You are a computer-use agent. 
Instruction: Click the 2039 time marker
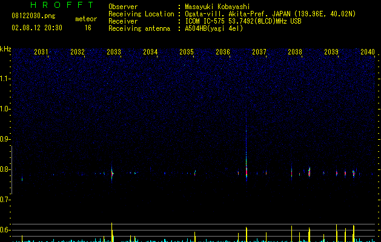click(x=331, y=52)
